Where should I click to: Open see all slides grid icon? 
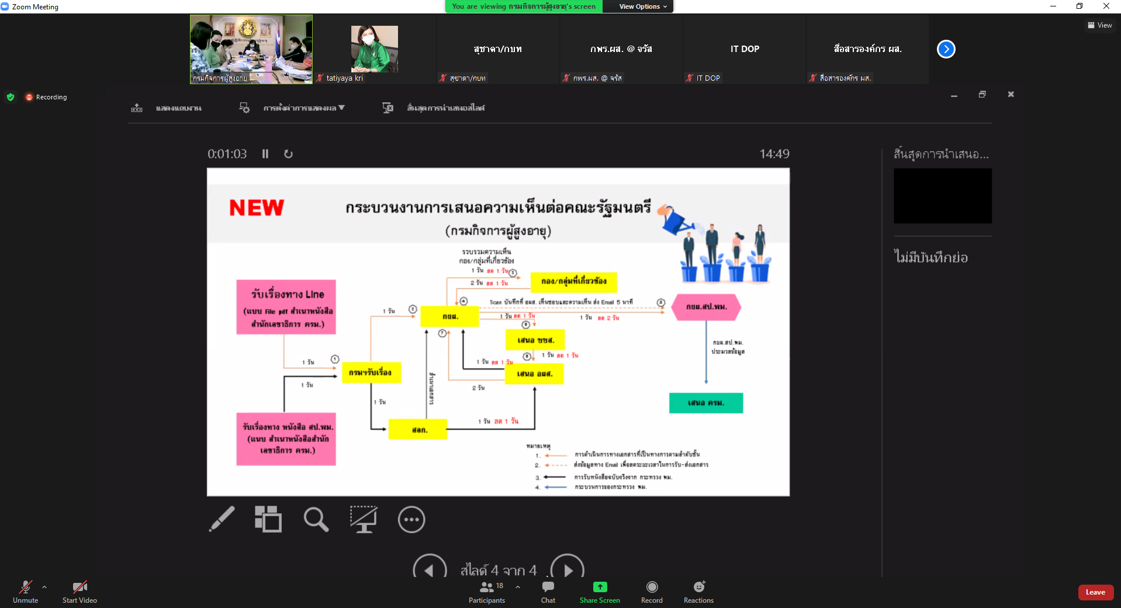268,519
